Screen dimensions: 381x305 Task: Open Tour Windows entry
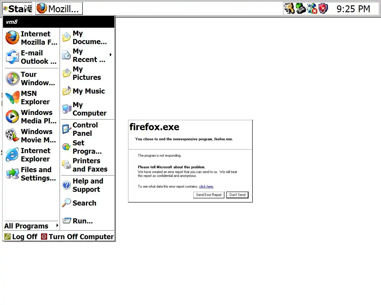31,79
